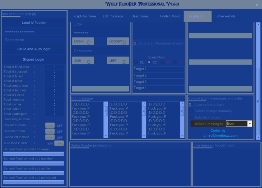Image resolution: width=262 pixels, height=188 pixels.
Task: Minimize the Wolf Flooder window
Action: click(250, 6)
